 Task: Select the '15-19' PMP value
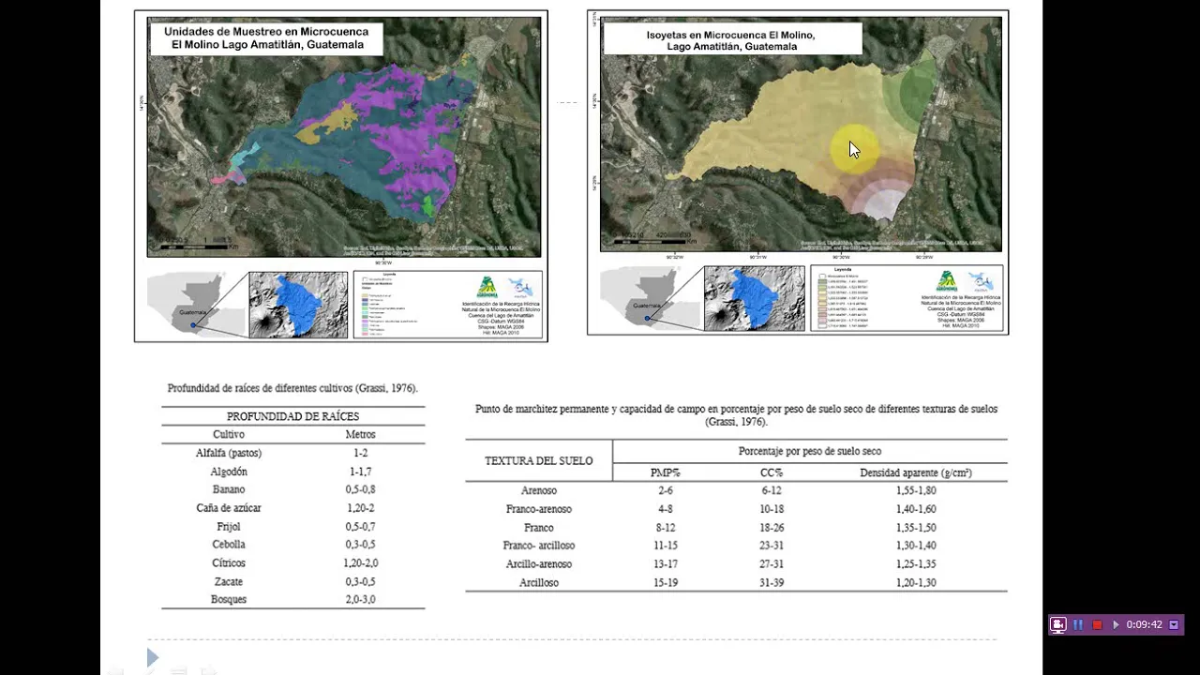click(x=666, y=583)
